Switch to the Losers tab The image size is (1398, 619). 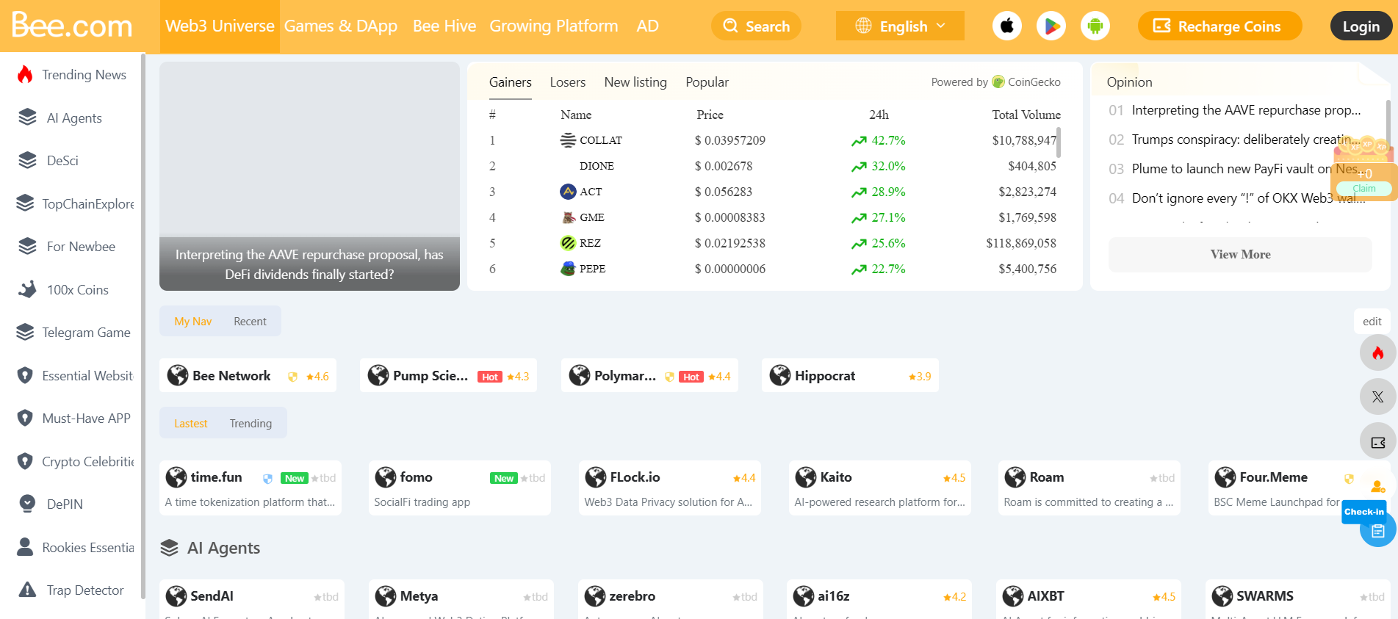point(567,82)
